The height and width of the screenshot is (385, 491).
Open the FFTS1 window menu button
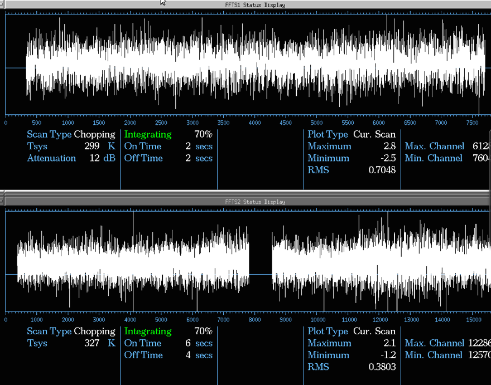[x=3, y=5]
